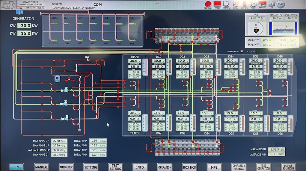Click the TEST OPERATION button
The height and width of the screenshot is (171, 306).
(263, 167)
